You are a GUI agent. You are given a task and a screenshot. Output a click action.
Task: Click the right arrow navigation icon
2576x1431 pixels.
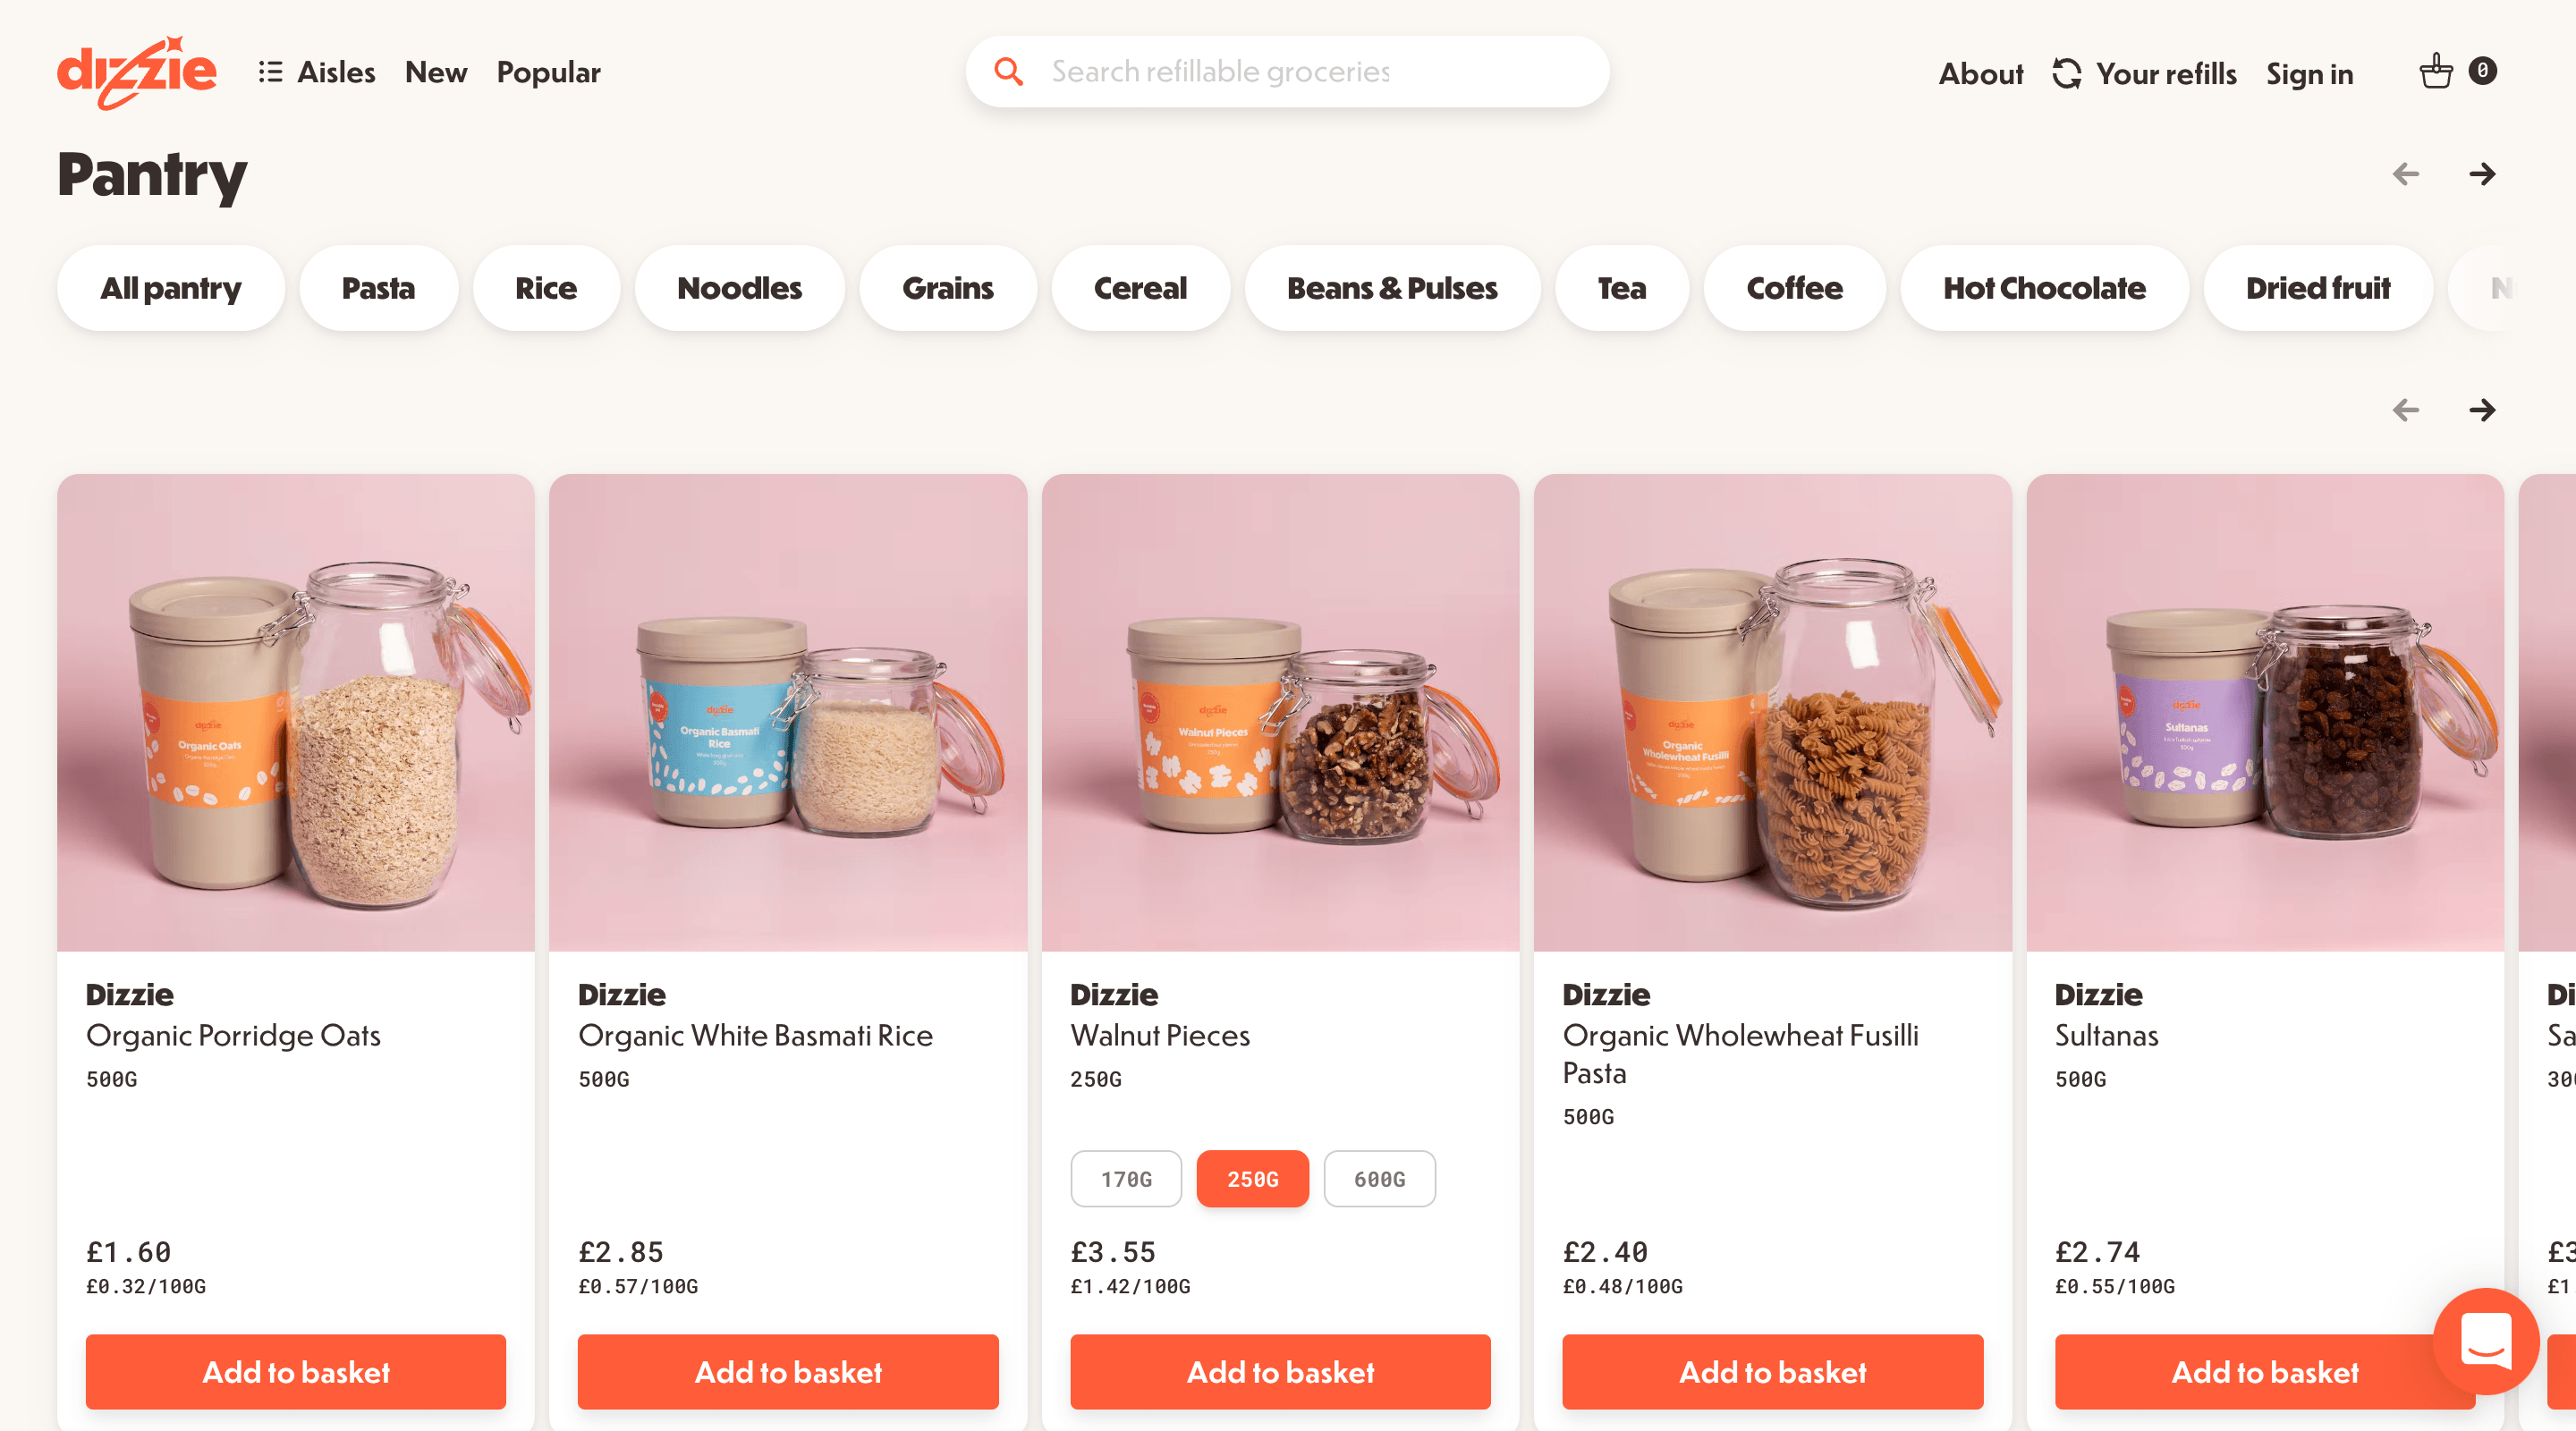[2481, 174]
